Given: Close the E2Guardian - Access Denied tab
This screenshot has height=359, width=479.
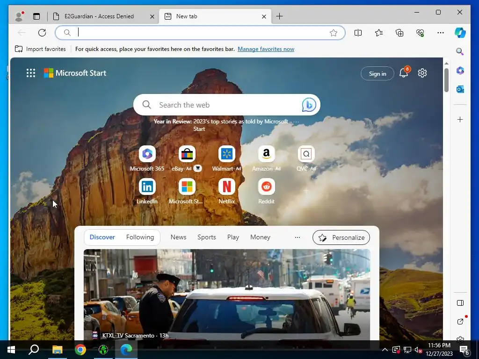Looking at the screenshot, I should [152, 16].
